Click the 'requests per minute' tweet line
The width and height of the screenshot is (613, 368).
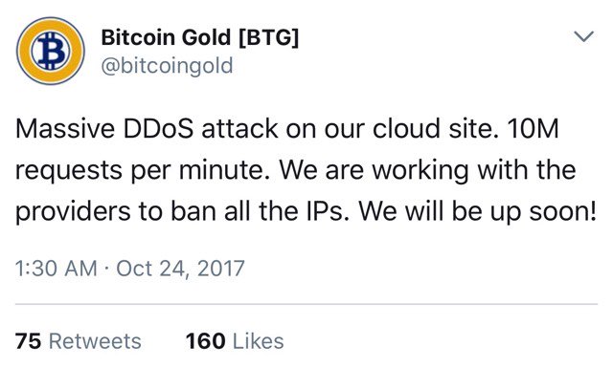pyautogui.click(x=295, y=171)
